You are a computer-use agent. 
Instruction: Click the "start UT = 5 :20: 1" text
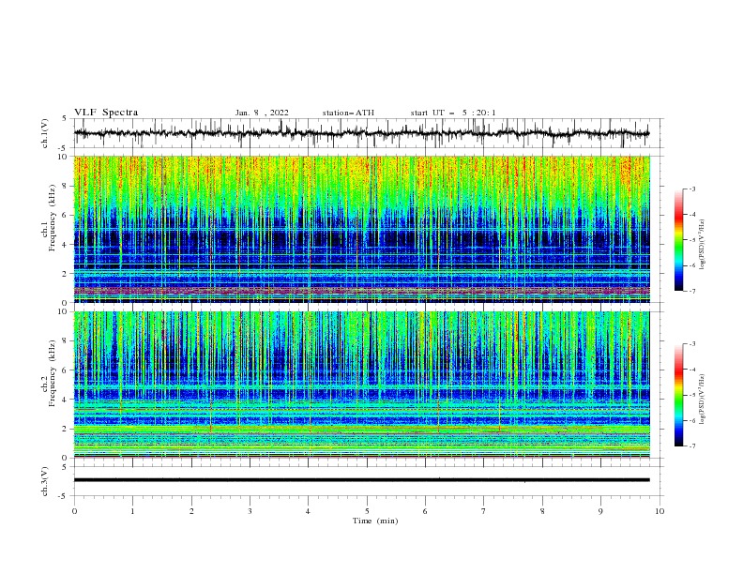click(x=453, y=113)
